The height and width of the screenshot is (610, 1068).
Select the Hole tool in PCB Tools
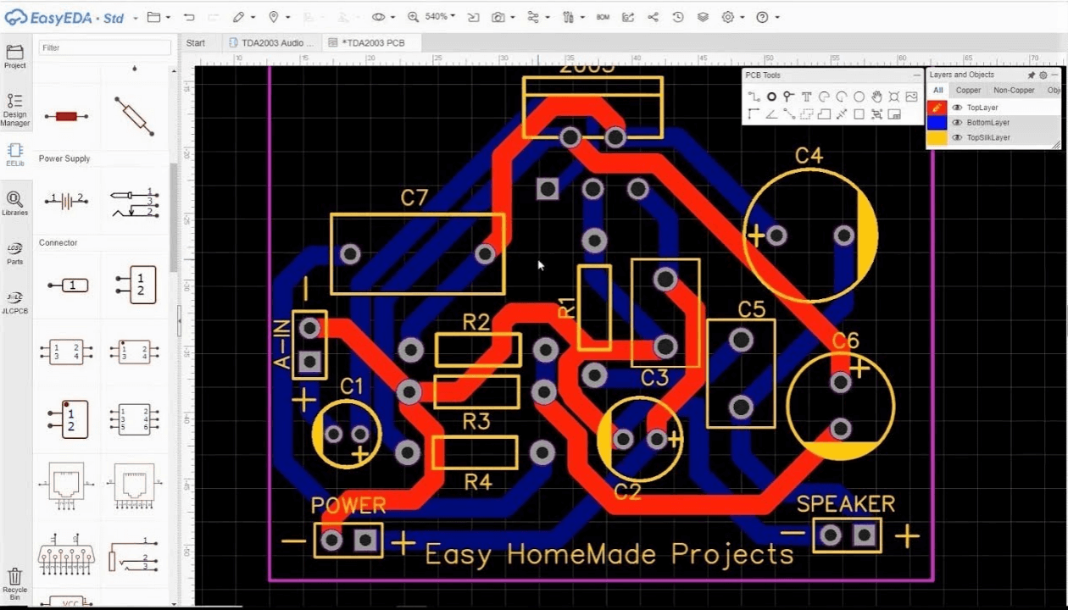coord(894,97)
